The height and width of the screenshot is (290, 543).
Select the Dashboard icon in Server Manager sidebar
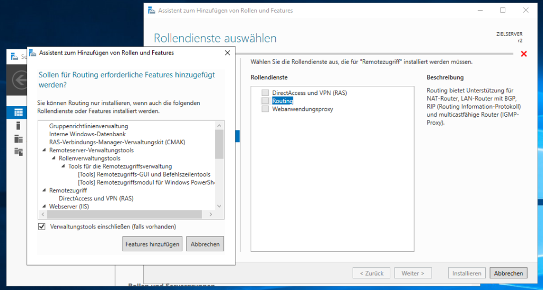click(x=19, y=112)
